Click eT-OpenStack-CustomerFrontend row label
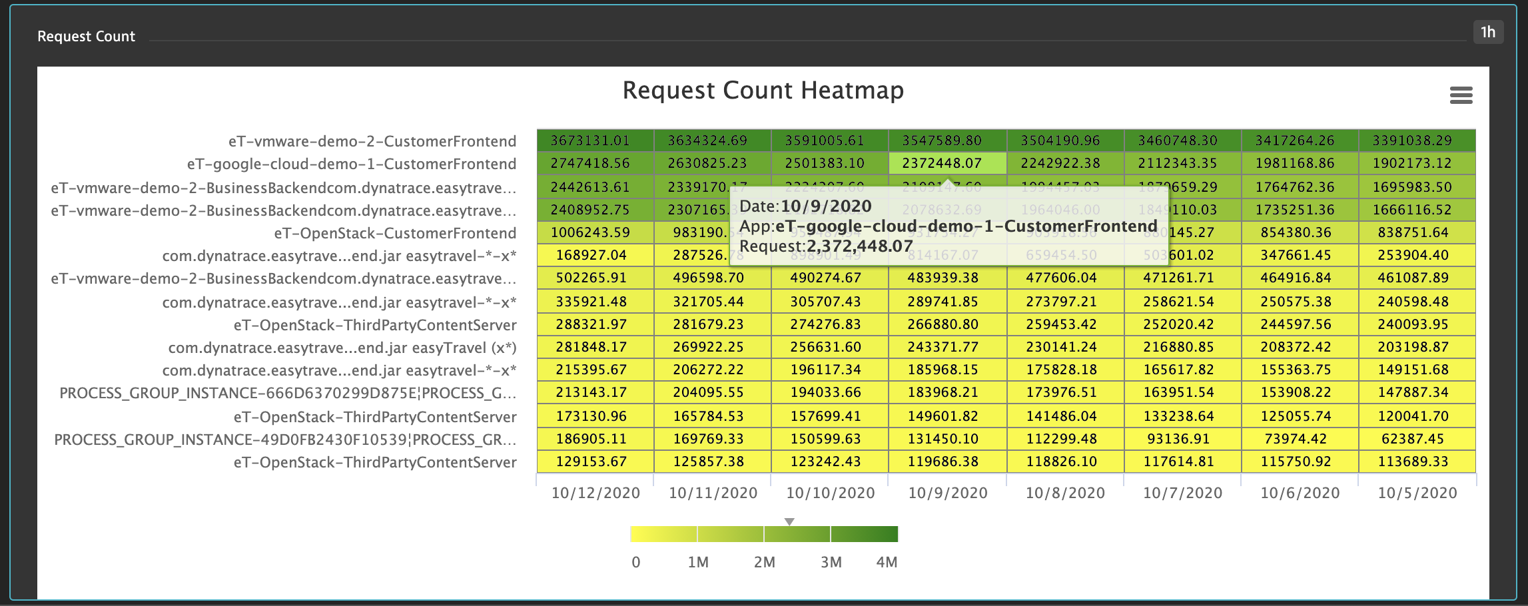 pyautogui.click(x=395, y=233)
